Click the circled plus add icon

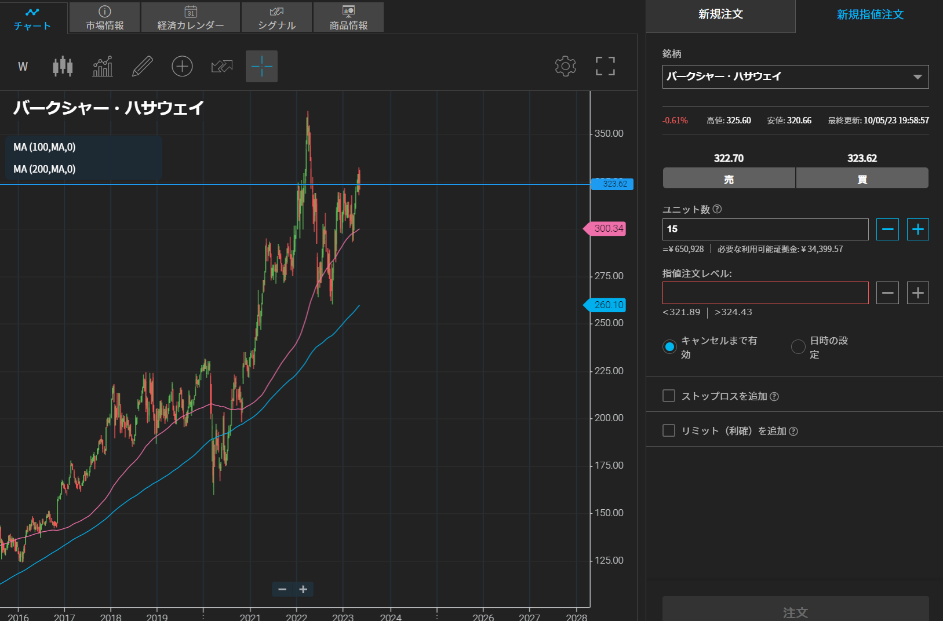click(x=182, y=67)
